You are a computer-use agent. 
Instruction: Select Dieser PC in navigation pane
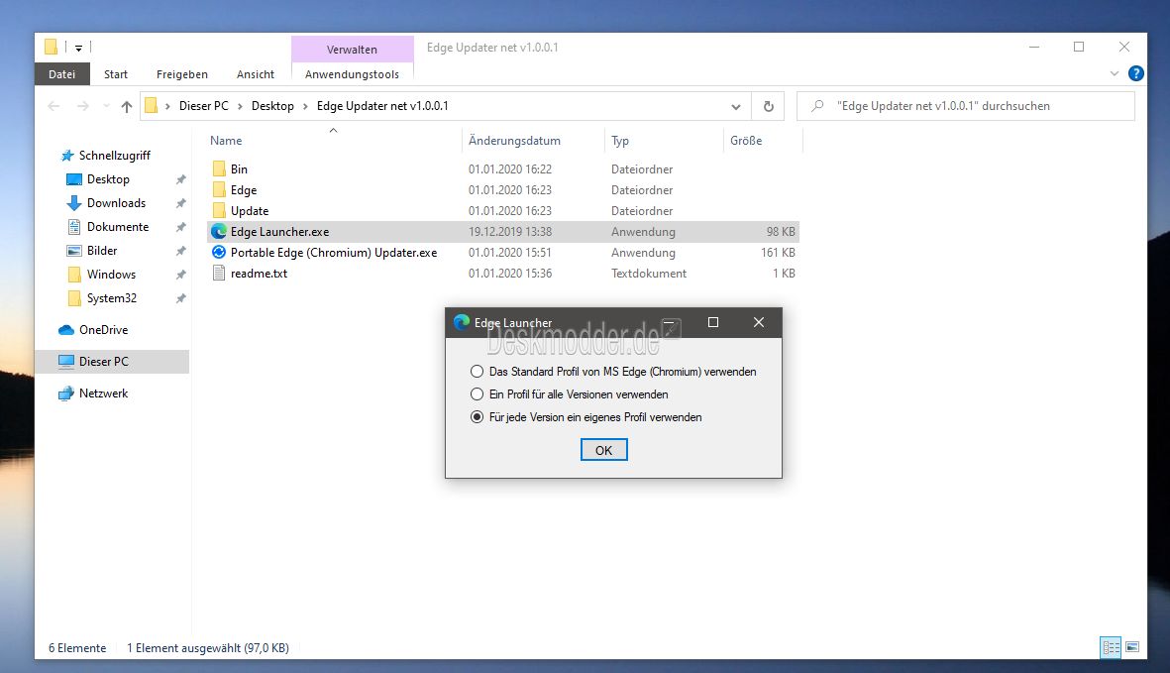point(112,361)
